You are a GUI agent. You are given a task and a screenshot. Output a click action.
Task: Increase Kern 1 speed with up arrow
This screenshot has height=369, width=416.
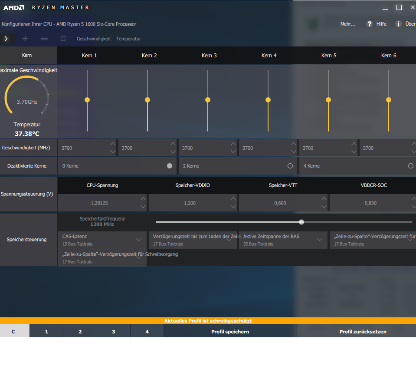(113, 144)
